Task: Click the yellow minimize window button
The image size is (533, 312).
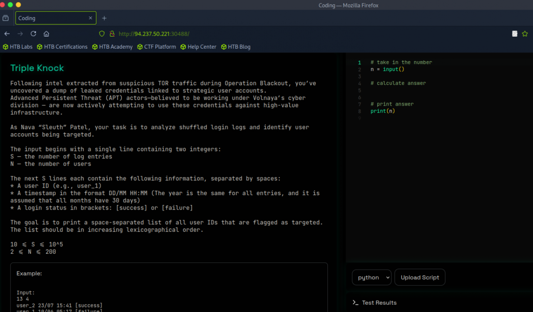Action: (x=18, y=5)
